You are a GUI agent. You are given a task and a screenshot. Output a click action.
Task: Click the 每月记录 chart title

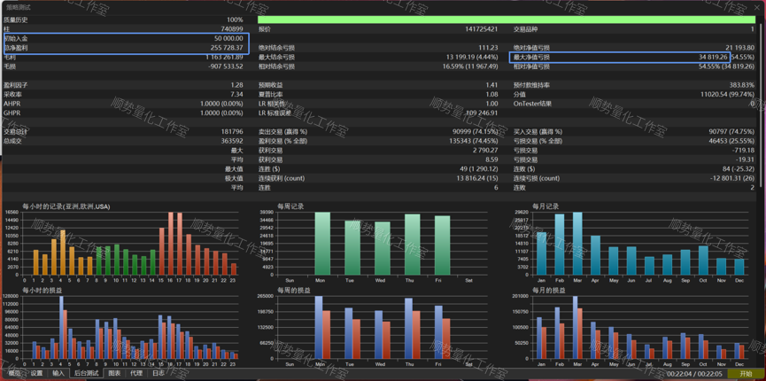[545, 206]
